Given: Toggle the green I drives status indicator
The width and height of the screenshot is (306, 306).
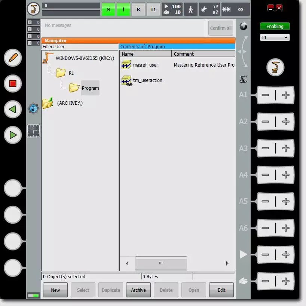Looking at the screenshot, I should [123, 9].
